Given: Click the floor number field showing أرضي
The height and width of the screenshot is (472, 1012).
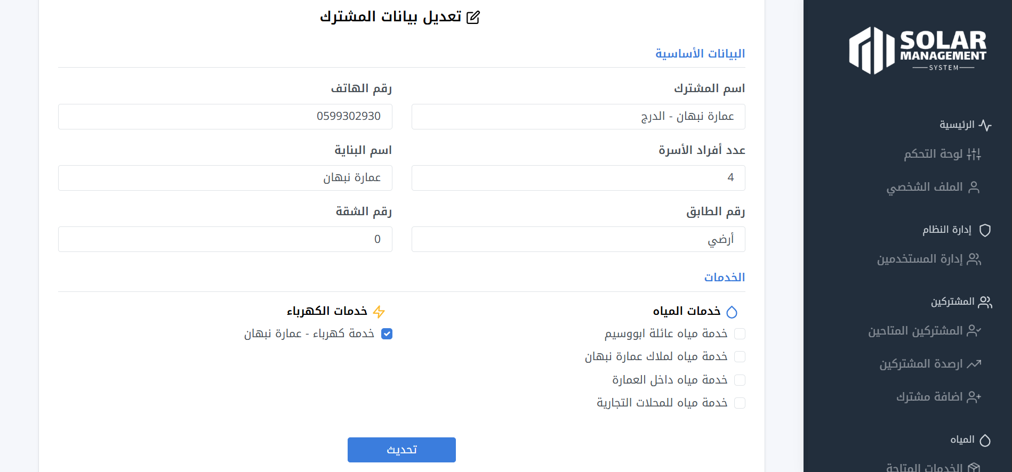Looking at the screenshot, I should pyautogui.click(x=578, y=240).
